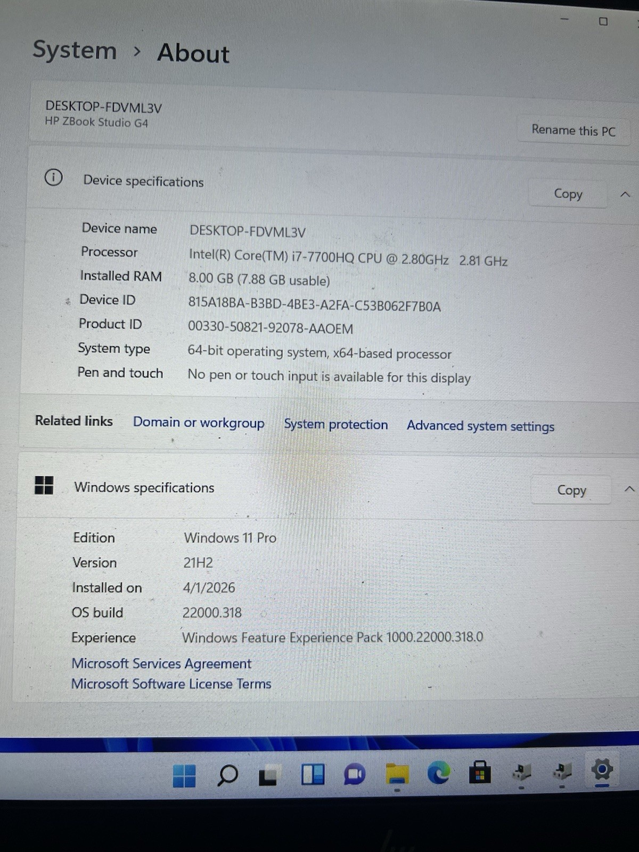Click the Device name row value
This screenshot has height=852, width=639.
tap(248, 232)
